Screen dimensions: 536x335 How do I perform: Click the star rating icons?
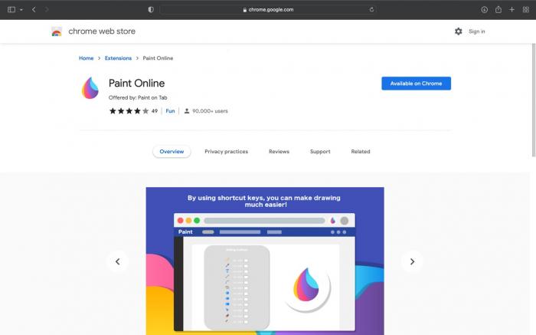[x=129, y=111]
